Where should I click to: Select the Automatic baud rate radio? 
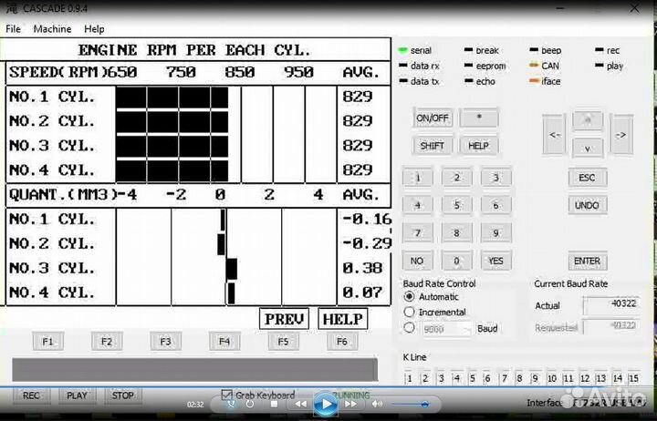409,297
